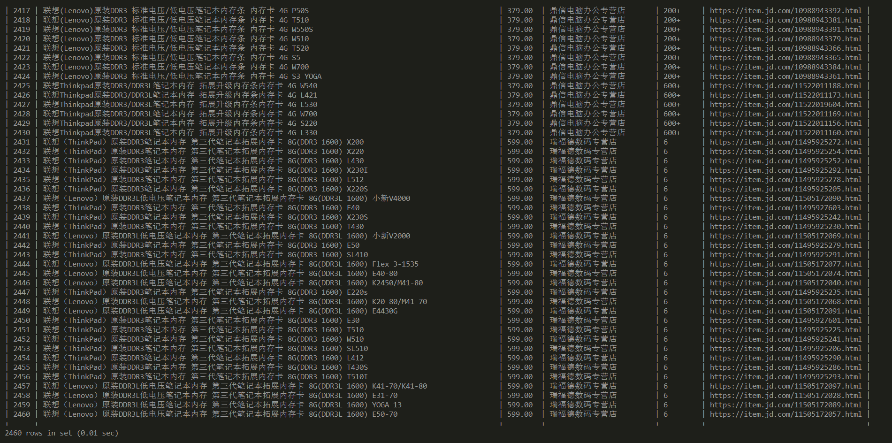The image size is (892, 443).
Task: Click the URL ending 11495925292.html
Action: coord(785,170)
